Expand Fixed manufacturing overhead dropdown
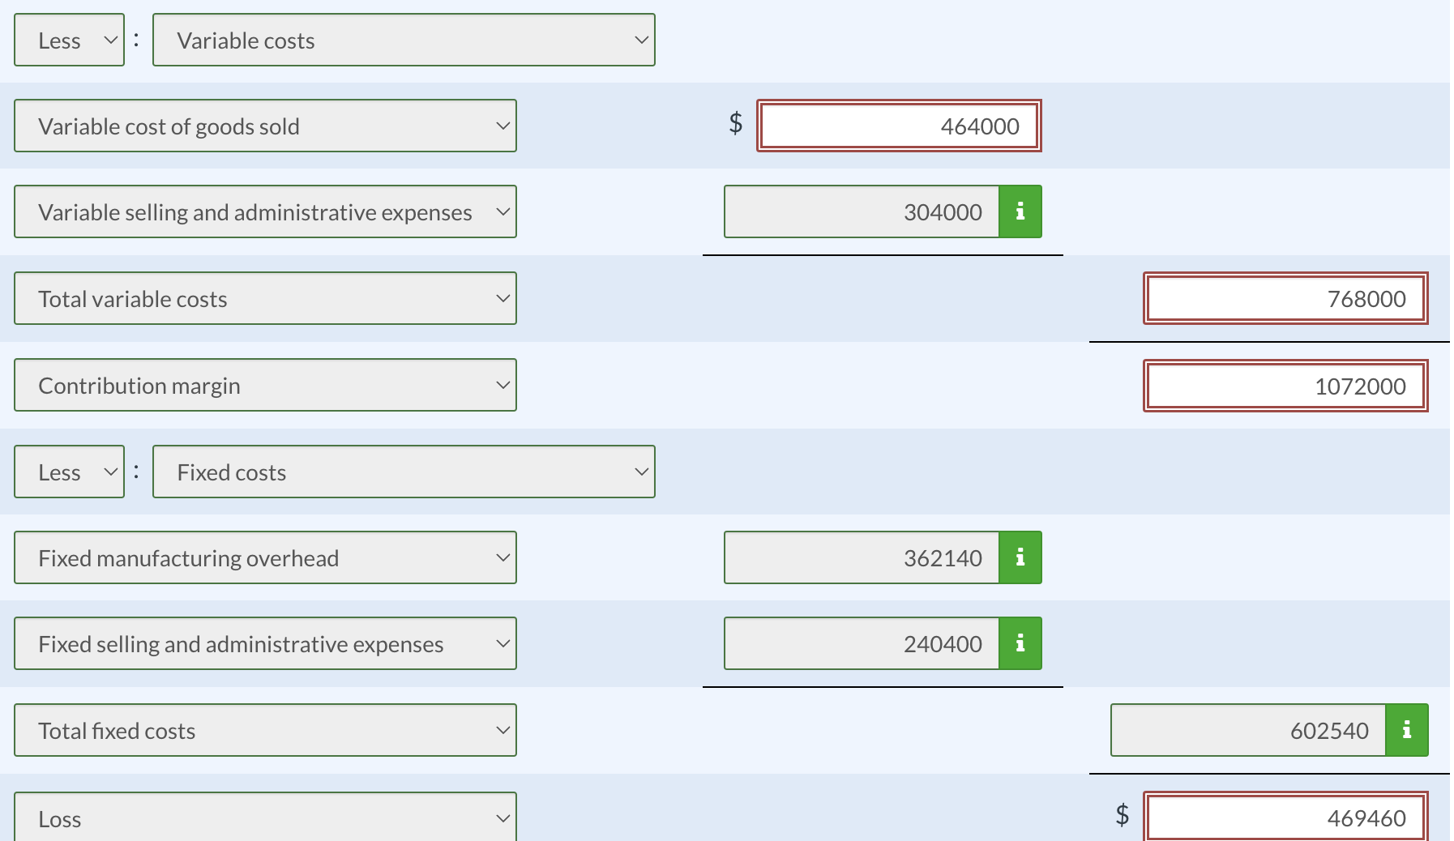This screenshot has width=1454, height=841. click(265, 557)
